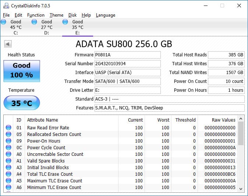
Task: Click the previous disk arrow button
Action: pos(8,44)
